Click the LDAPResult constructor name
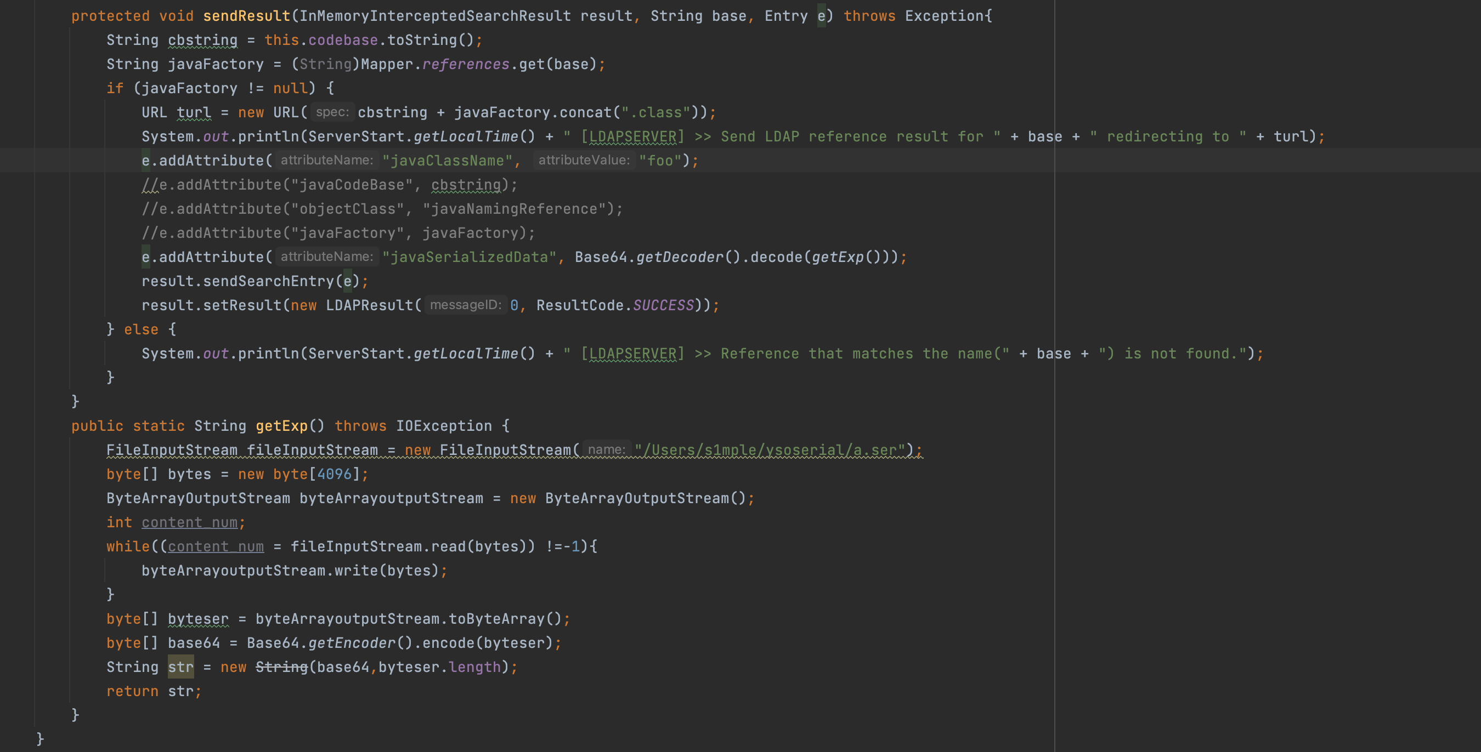 [x=369, y=306]
